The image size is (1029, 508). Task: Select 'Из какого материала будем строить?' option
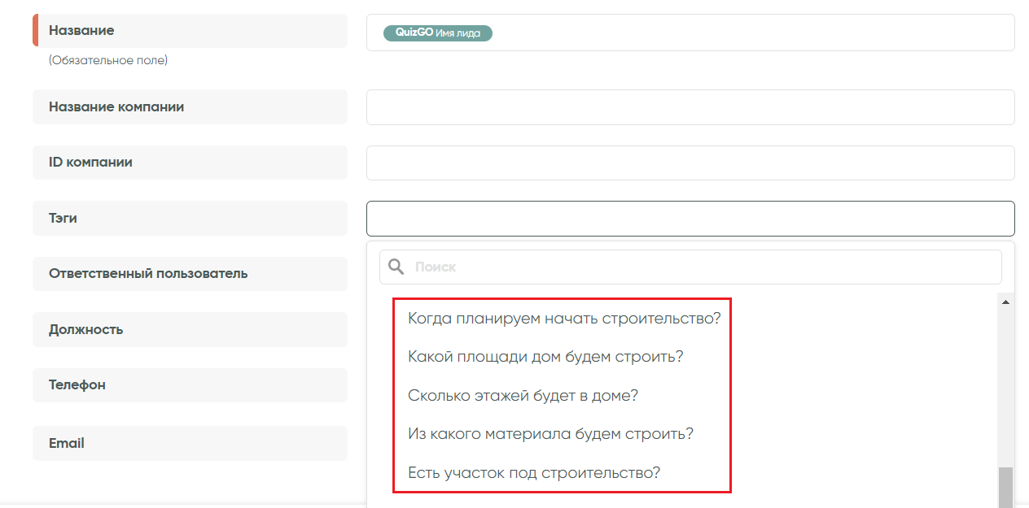tap(550, 434)
